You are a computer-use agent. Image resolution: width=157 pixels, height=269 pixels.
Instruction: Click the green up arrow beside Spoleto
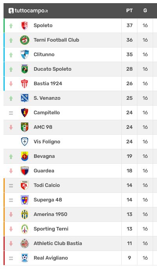coord(11,26)
